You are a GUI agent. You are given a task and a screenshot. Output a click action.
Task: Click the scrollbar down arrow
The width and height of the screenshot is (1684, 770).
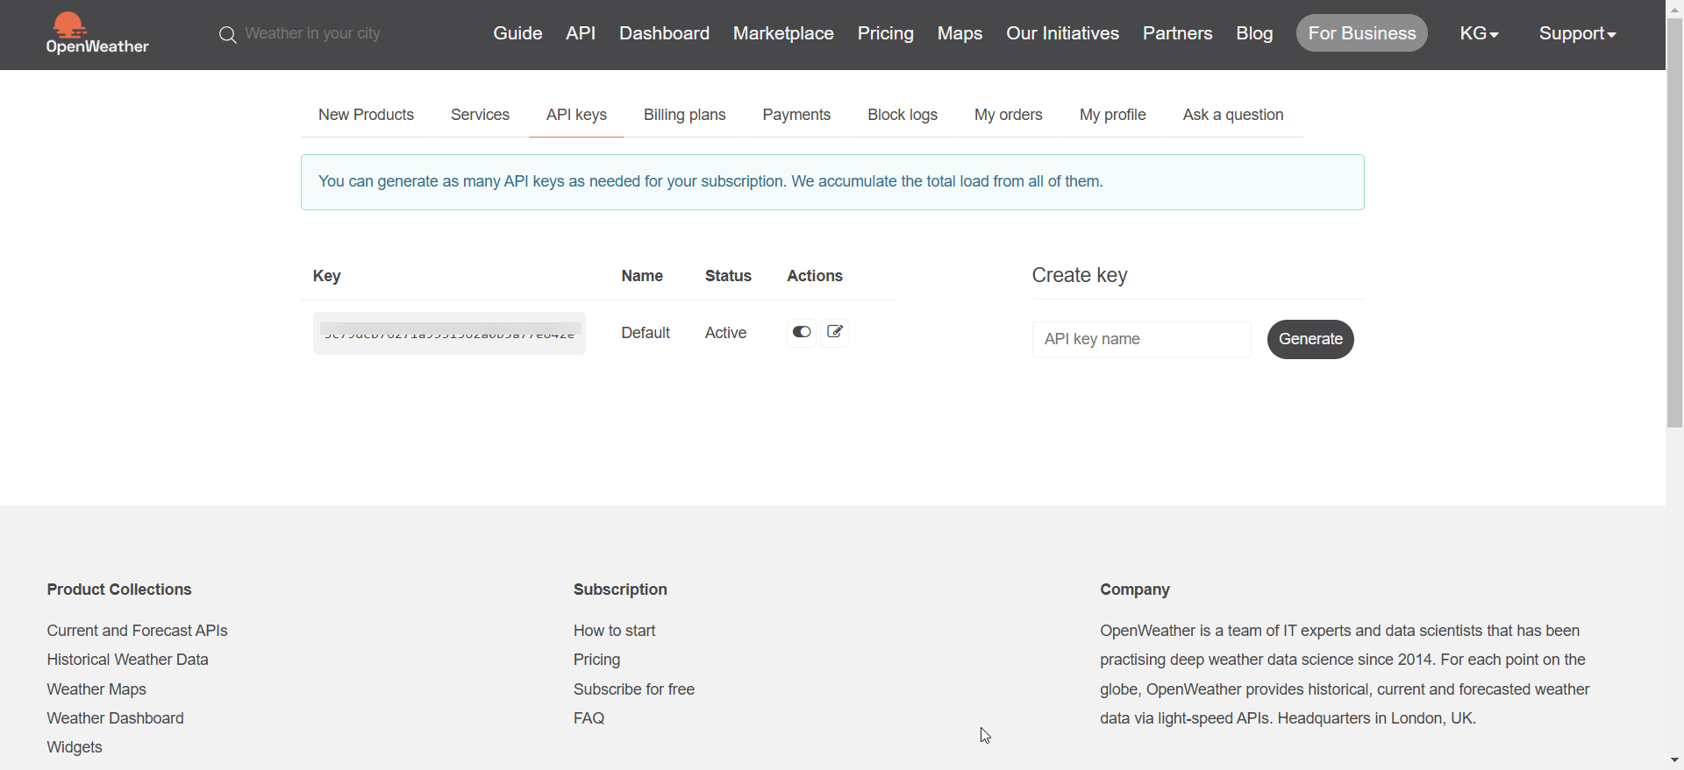click(x=1674, y=760)
